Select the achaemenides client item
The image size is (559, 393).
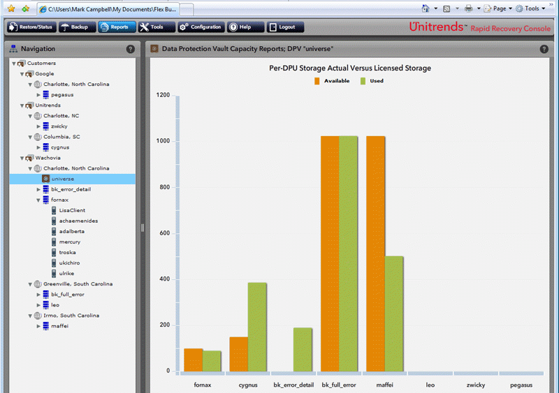point(78,221)
